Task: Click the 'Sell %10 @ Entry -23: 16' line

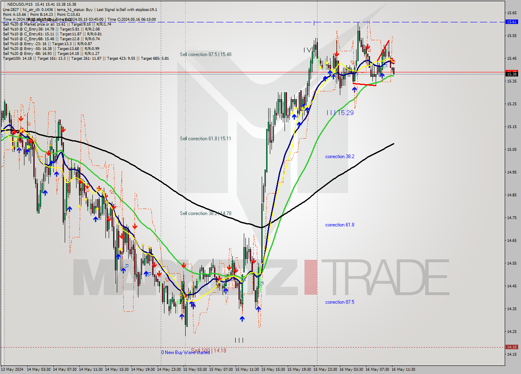Action: (48, 43)
